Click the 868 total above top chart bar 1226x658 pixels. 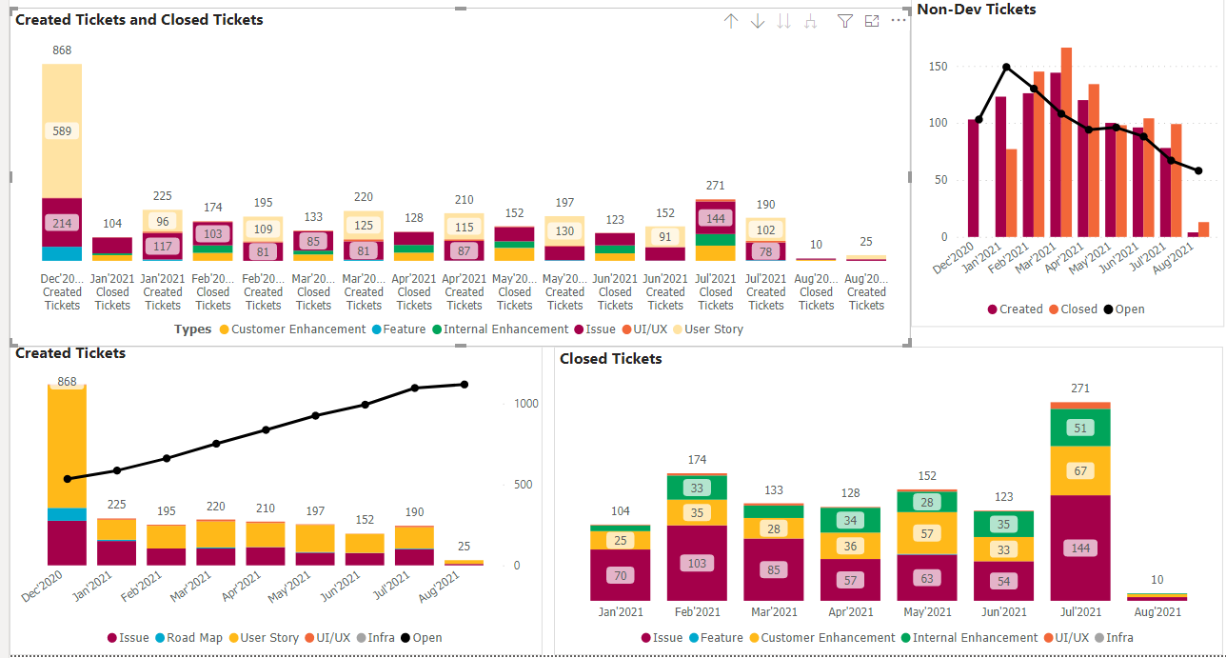point(62,50)
